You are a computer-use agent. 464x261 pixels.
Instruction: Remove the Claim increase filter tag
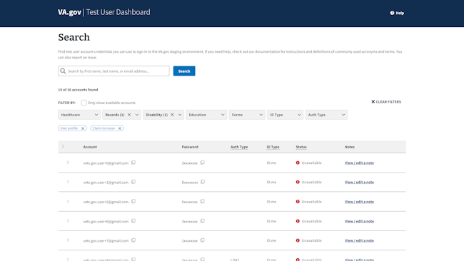[119, 128]
